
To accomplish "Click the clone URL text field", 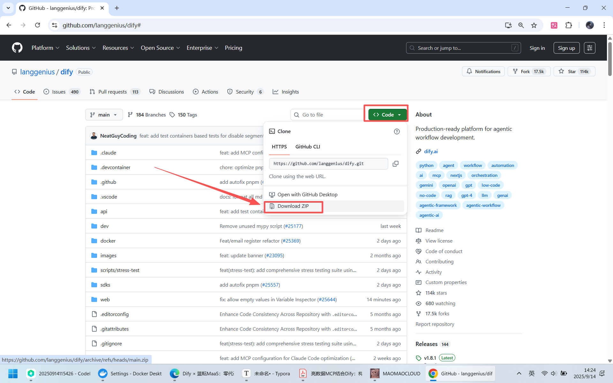I will [x=328, y=164].
